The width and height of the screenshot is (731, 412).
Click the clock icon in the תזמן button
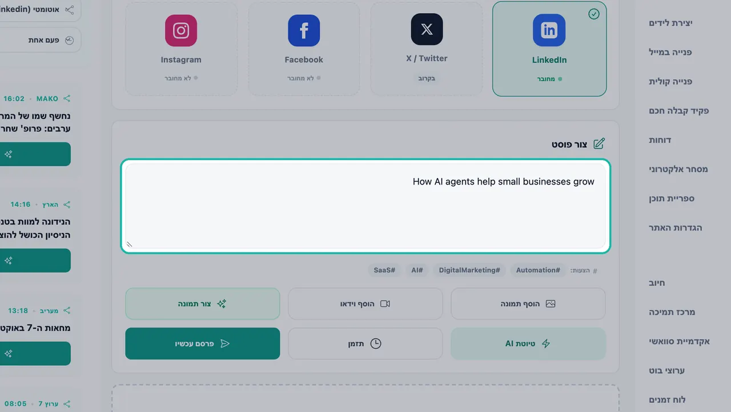click(x=376, y=343)
